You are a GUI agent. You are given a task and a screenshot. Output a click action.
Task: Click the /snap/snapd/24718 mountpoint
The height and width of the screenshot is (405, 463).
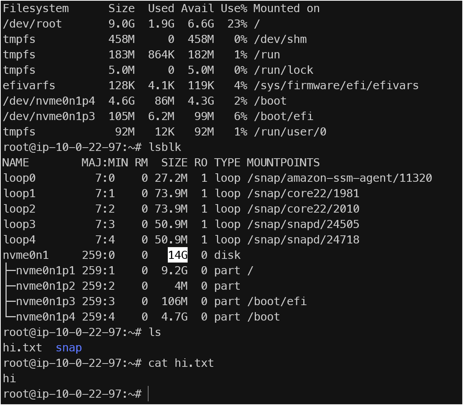(303, 240)
